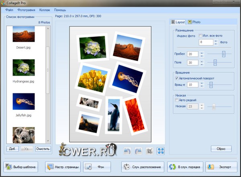Open the Коллаж menu

click(x=45, y=9)
